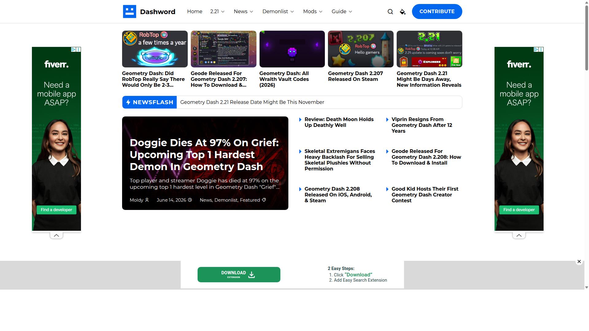Screen dimensions: 589x331
Task: Open the News category on the featured post
Action: [206, 200]
